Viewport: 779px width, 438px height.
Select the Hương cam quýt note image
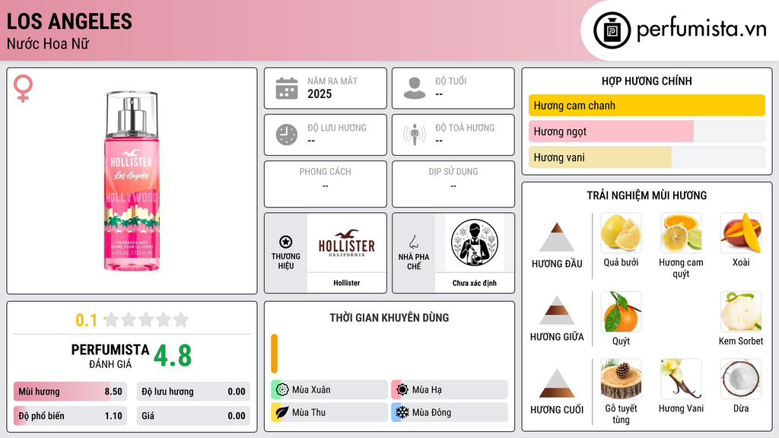point(681,233)
